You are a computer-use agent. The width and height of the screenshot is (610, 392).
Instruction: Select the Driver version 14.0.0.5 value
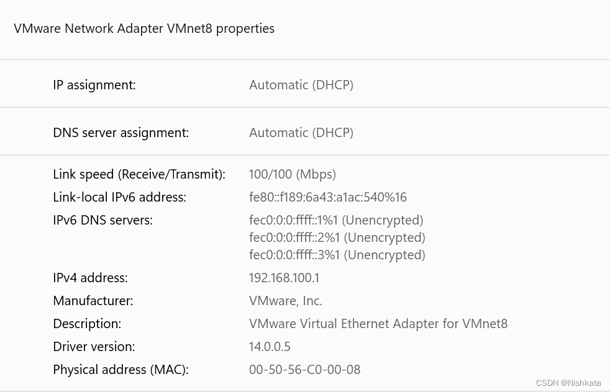pos(269,346)
